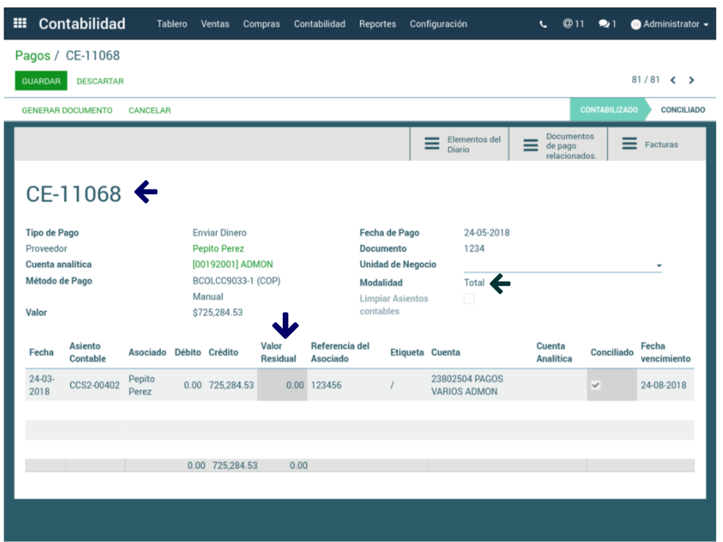This screenshot has height=542, width=723.
Task: Open the @ mentions notifications
Action: (573, 24)
